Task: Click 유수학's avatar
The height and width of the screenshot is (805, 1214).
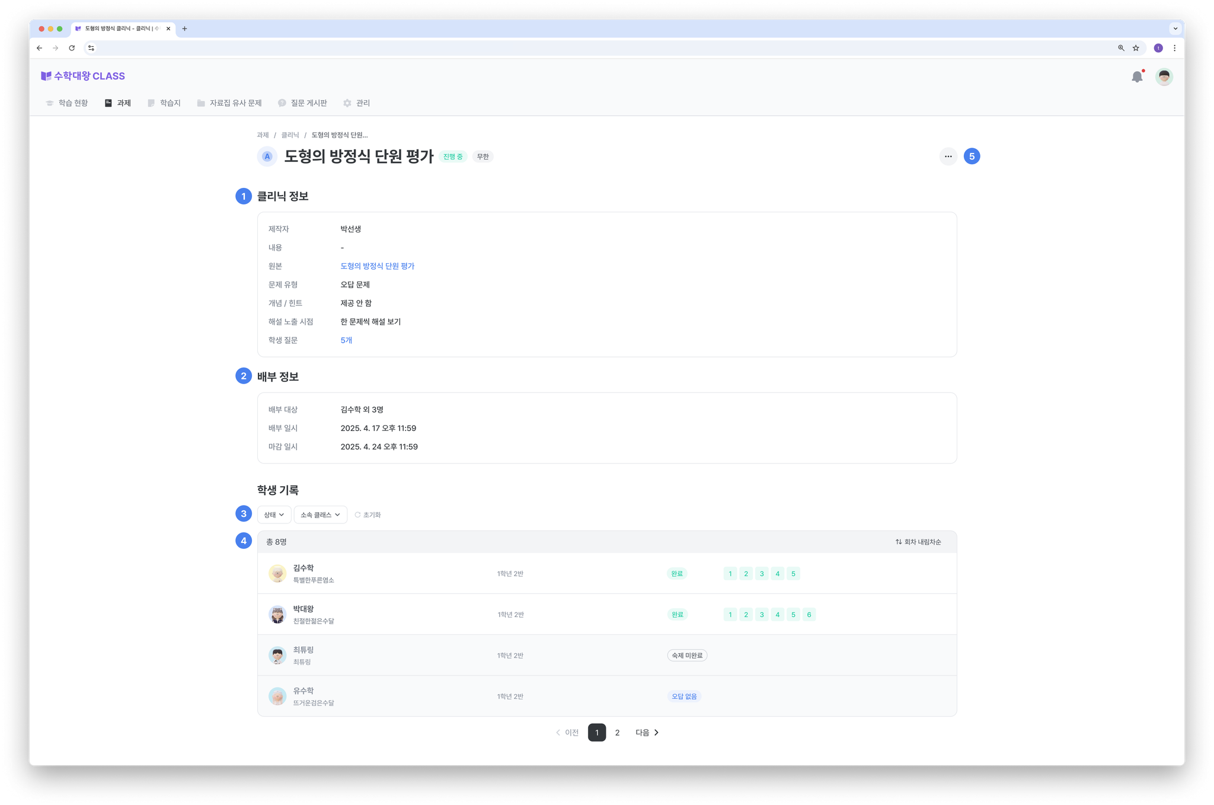Action: click(x=277, y=696)
